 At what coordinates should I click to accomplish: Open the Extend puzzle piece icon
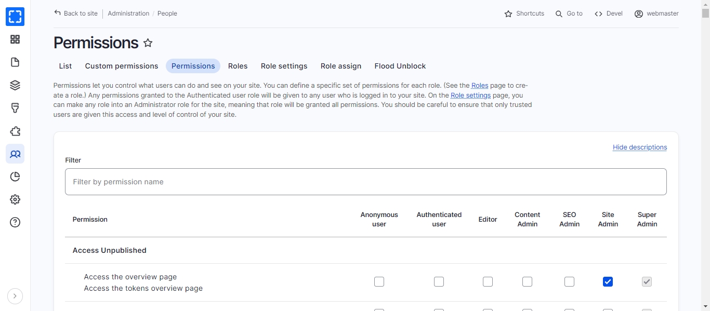tap(15, 131)
